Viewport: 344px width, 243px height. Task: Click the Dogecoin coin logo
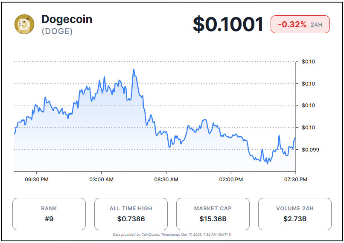24,24
